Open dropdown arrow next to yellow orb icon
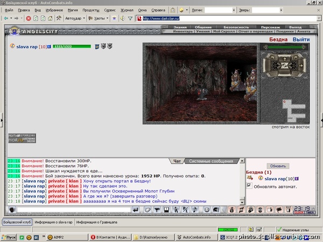The height and width of the screenshot is (242, 323). point(187,10)
